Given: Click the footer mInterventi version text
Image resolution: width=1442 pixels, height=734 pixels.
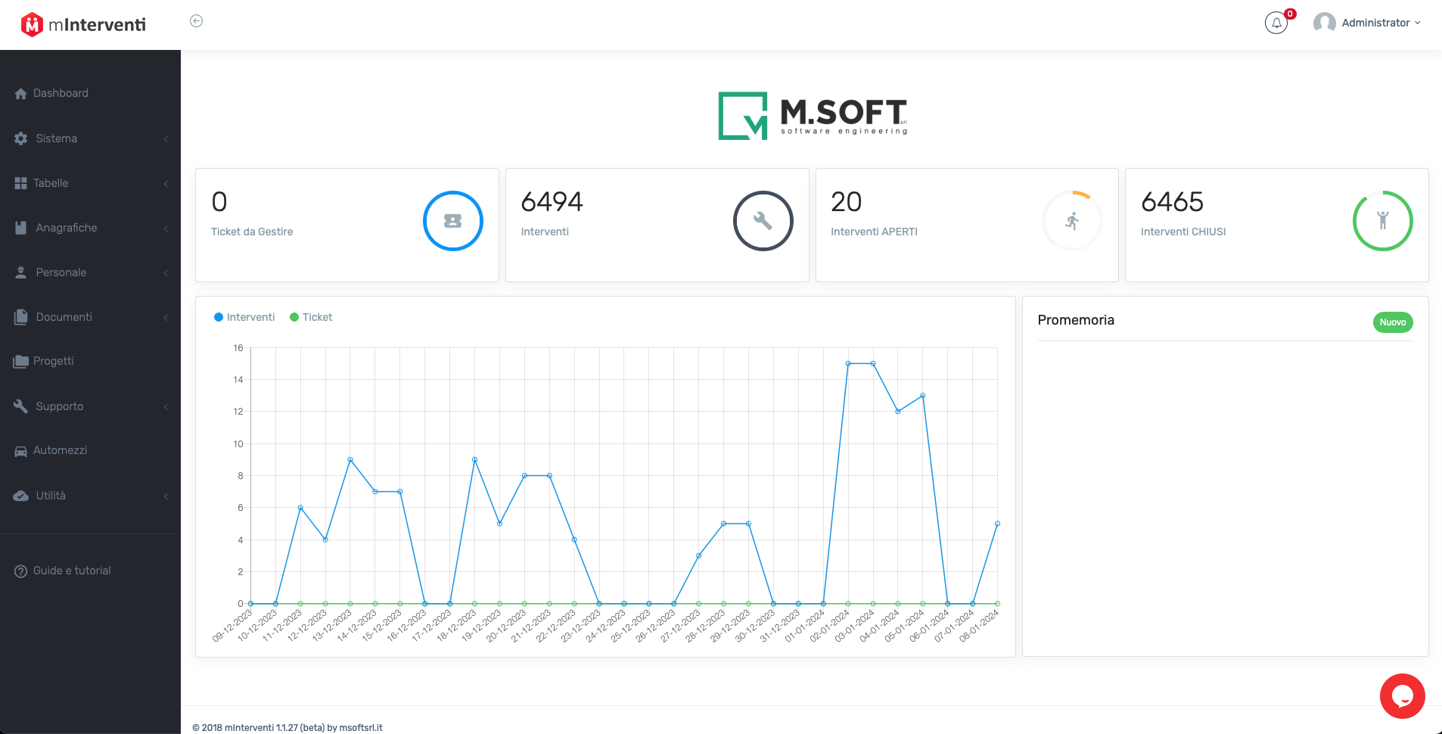Looking at the screenshot, I should (x=287, y=728).
